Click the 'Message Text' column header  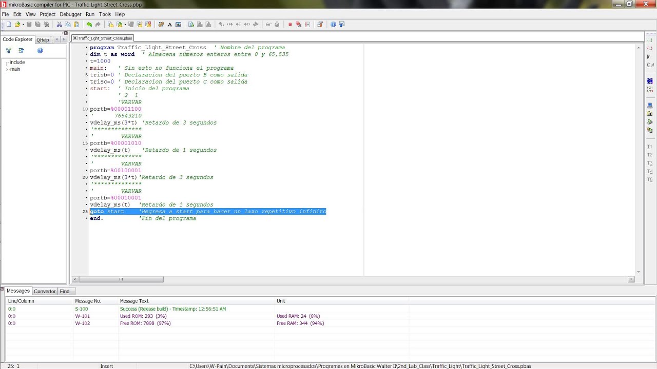click(134, 301)
